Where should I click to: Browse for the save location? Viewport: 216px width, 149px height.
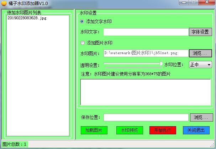pyautogui.click(x=201, y=118)
